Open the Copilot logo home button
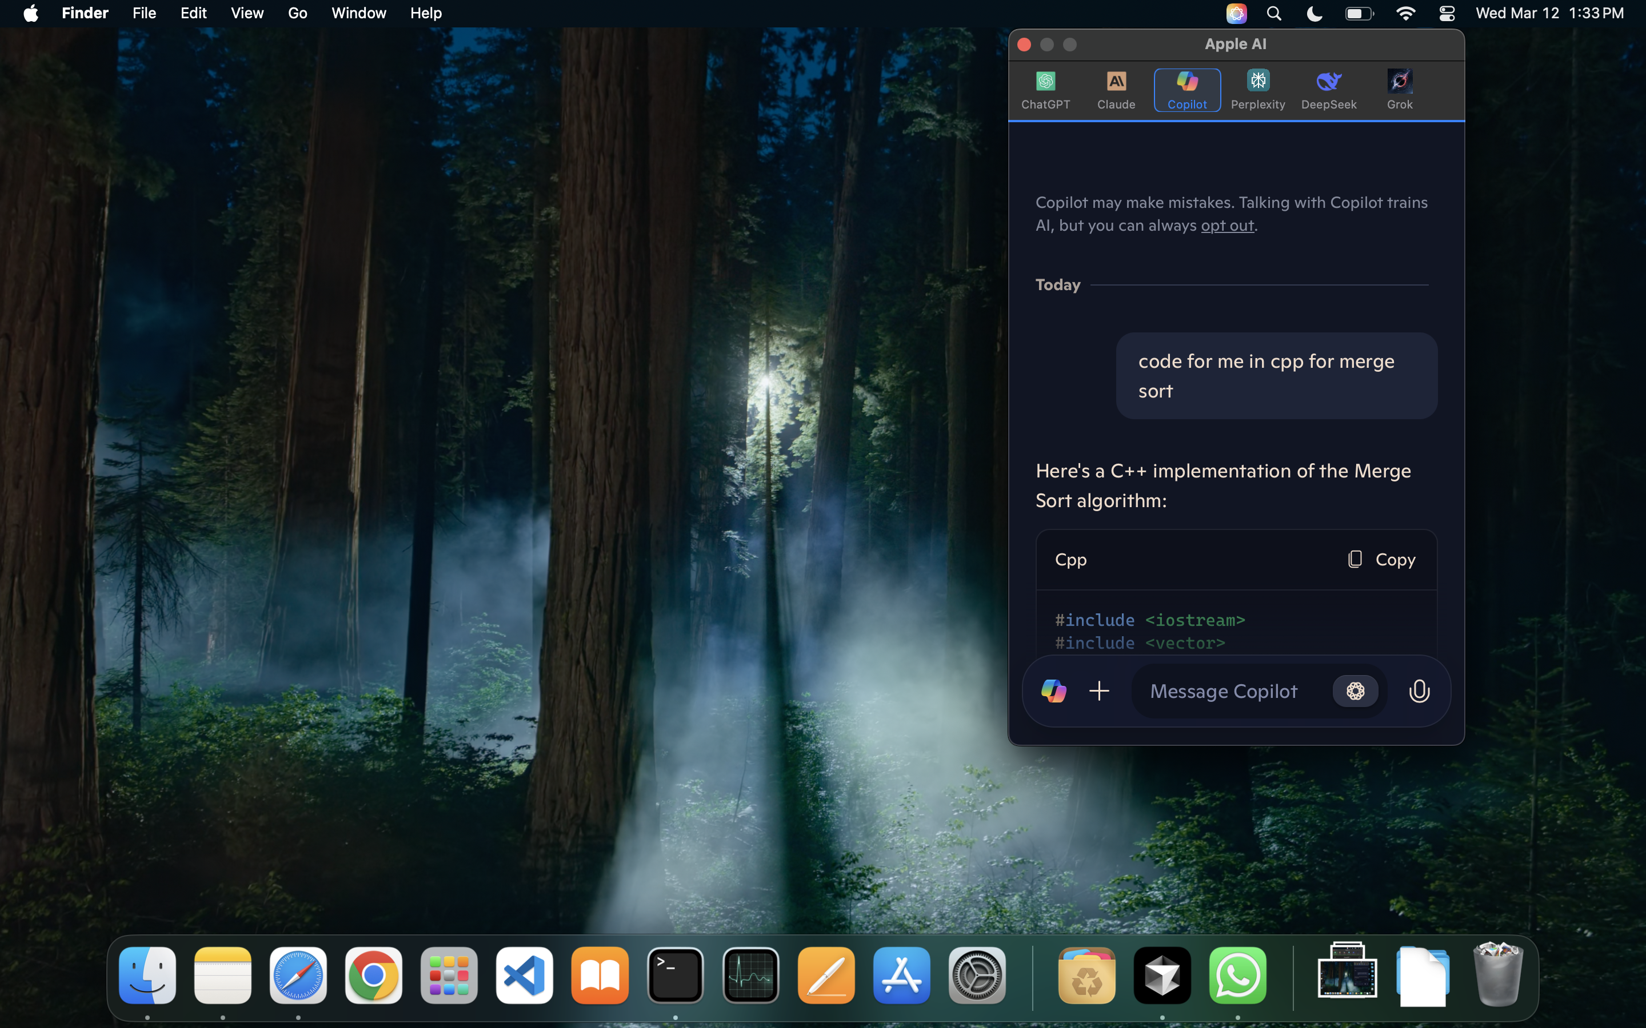The image size is (1646, 1028). pyautogui.click(x=1053, y=692)
